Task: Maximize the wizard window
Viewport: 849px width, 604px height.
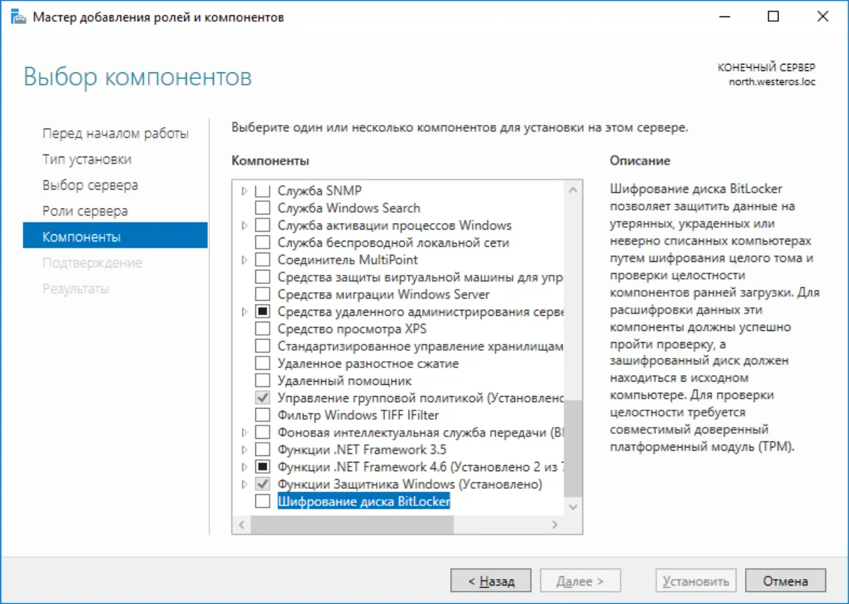Action: (773, 17)
